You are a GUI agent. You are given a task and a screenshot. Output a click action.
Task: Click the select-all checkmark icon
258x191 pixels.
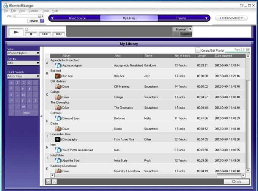48,182
